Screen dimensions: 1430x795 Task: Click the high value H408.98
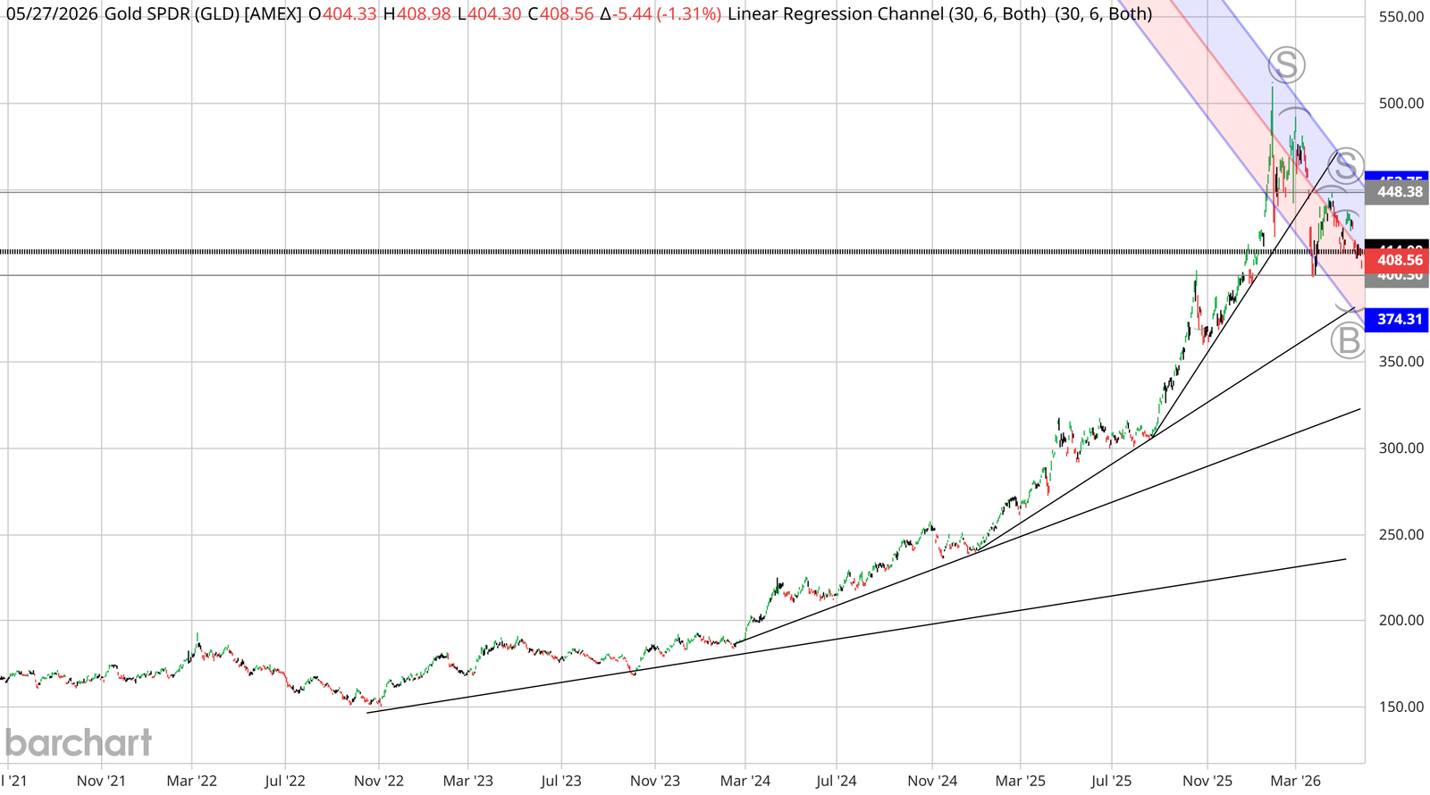pos(416,13)
